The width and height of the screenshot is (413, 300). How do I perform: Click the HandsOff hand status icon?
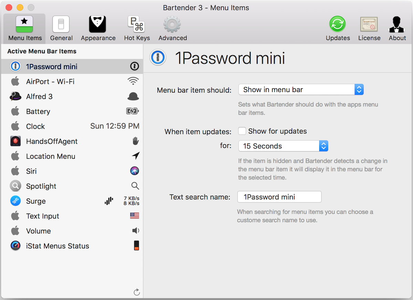click(x=136, y=141)
